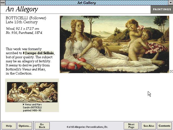
Task: Click 'No. 916, Purchased, 1874.' text
Action: 24,33
